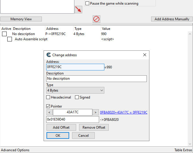Toggle the Signed checkbox
193x153 pixels.
(77, 97)
